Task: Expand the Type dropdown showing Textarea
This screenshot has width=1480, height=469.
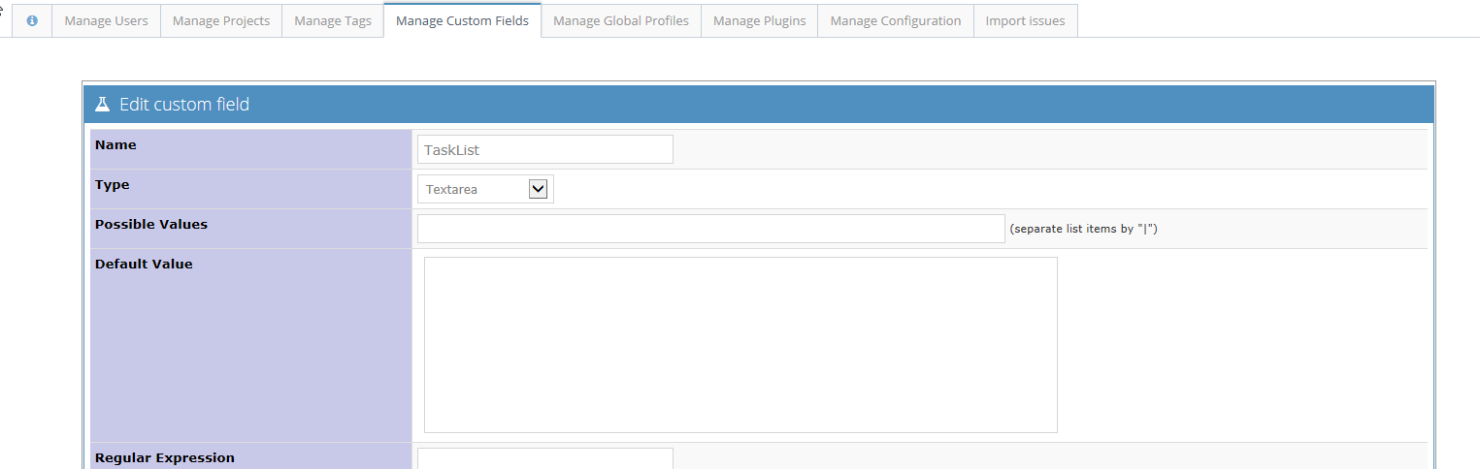Action: (485, 189)
